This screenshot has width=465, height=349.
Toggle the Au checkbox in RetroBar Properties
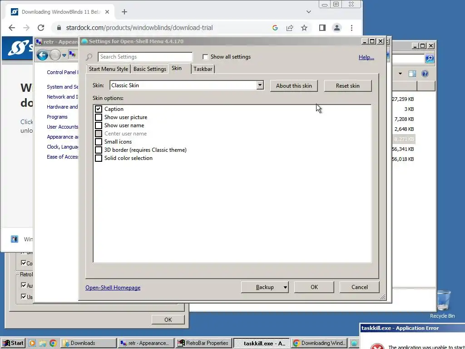24,285
